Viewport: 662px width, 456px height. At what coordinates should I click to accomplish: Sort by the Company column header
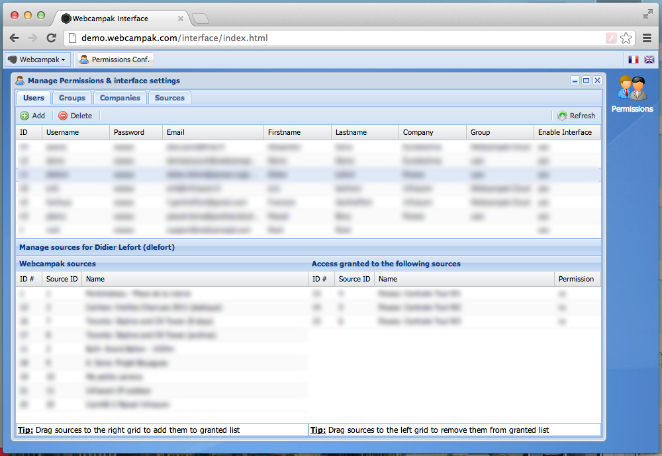point(433,132)
